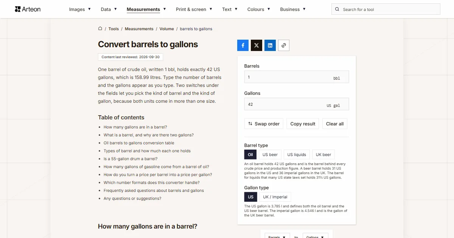This screenshot has width=454, height=238.
Task: Jump to price per barrel into price per gallon
Action: click(x=158, y=175)
